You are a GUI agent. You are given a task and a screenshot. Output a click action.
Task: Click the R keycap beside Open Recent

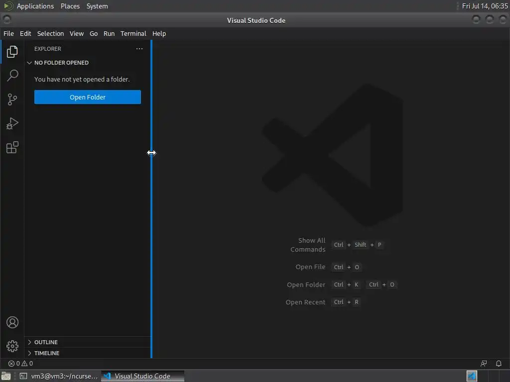[357, 302]
